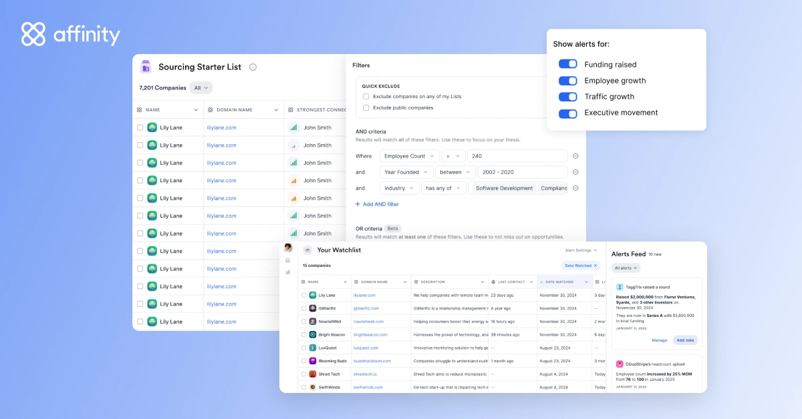Open the has any of operator dropdown
Image resolution: width=802 pixels, height=419 pixels.
[x=444, y=188]
